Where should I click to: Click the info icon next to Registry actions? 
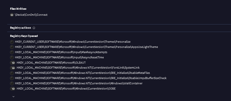coord(34,28)
